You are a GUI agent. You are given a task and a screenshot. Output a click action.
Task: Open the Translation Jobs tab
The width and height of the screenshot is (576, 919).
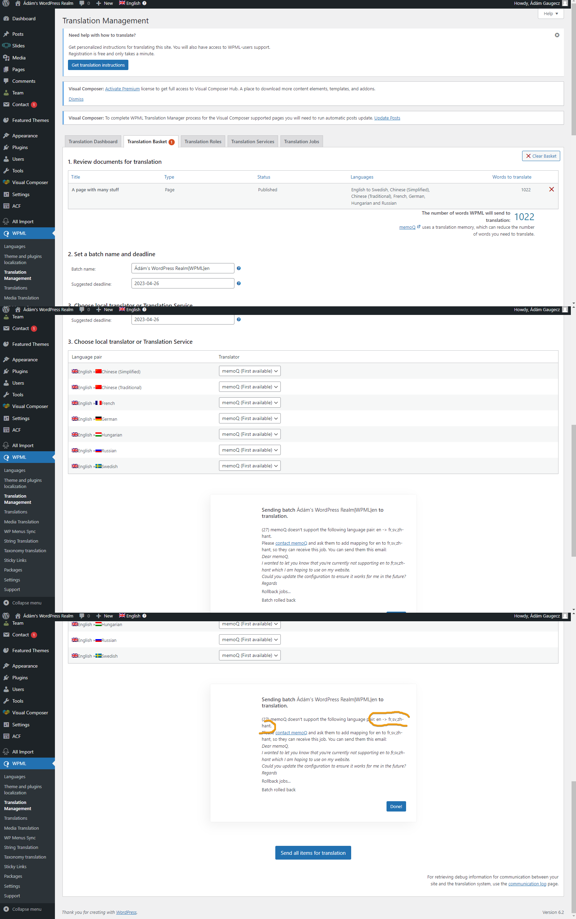pos(301,141)
